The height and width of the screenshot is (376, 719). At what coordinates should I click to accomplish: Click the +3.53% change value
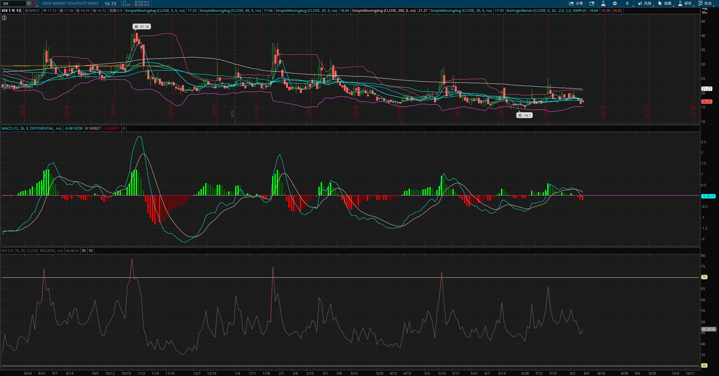[x=125, y=5]
